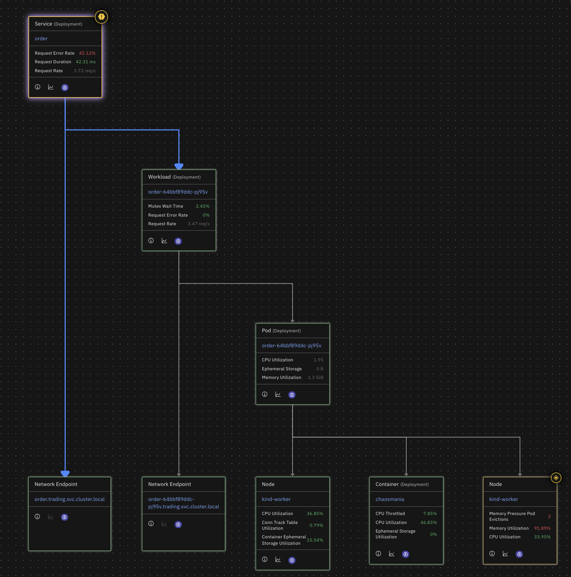Viewport: 571px width, 577px height.
Task: Open root cause analysis on the Workload card
Action: [178, 241]
